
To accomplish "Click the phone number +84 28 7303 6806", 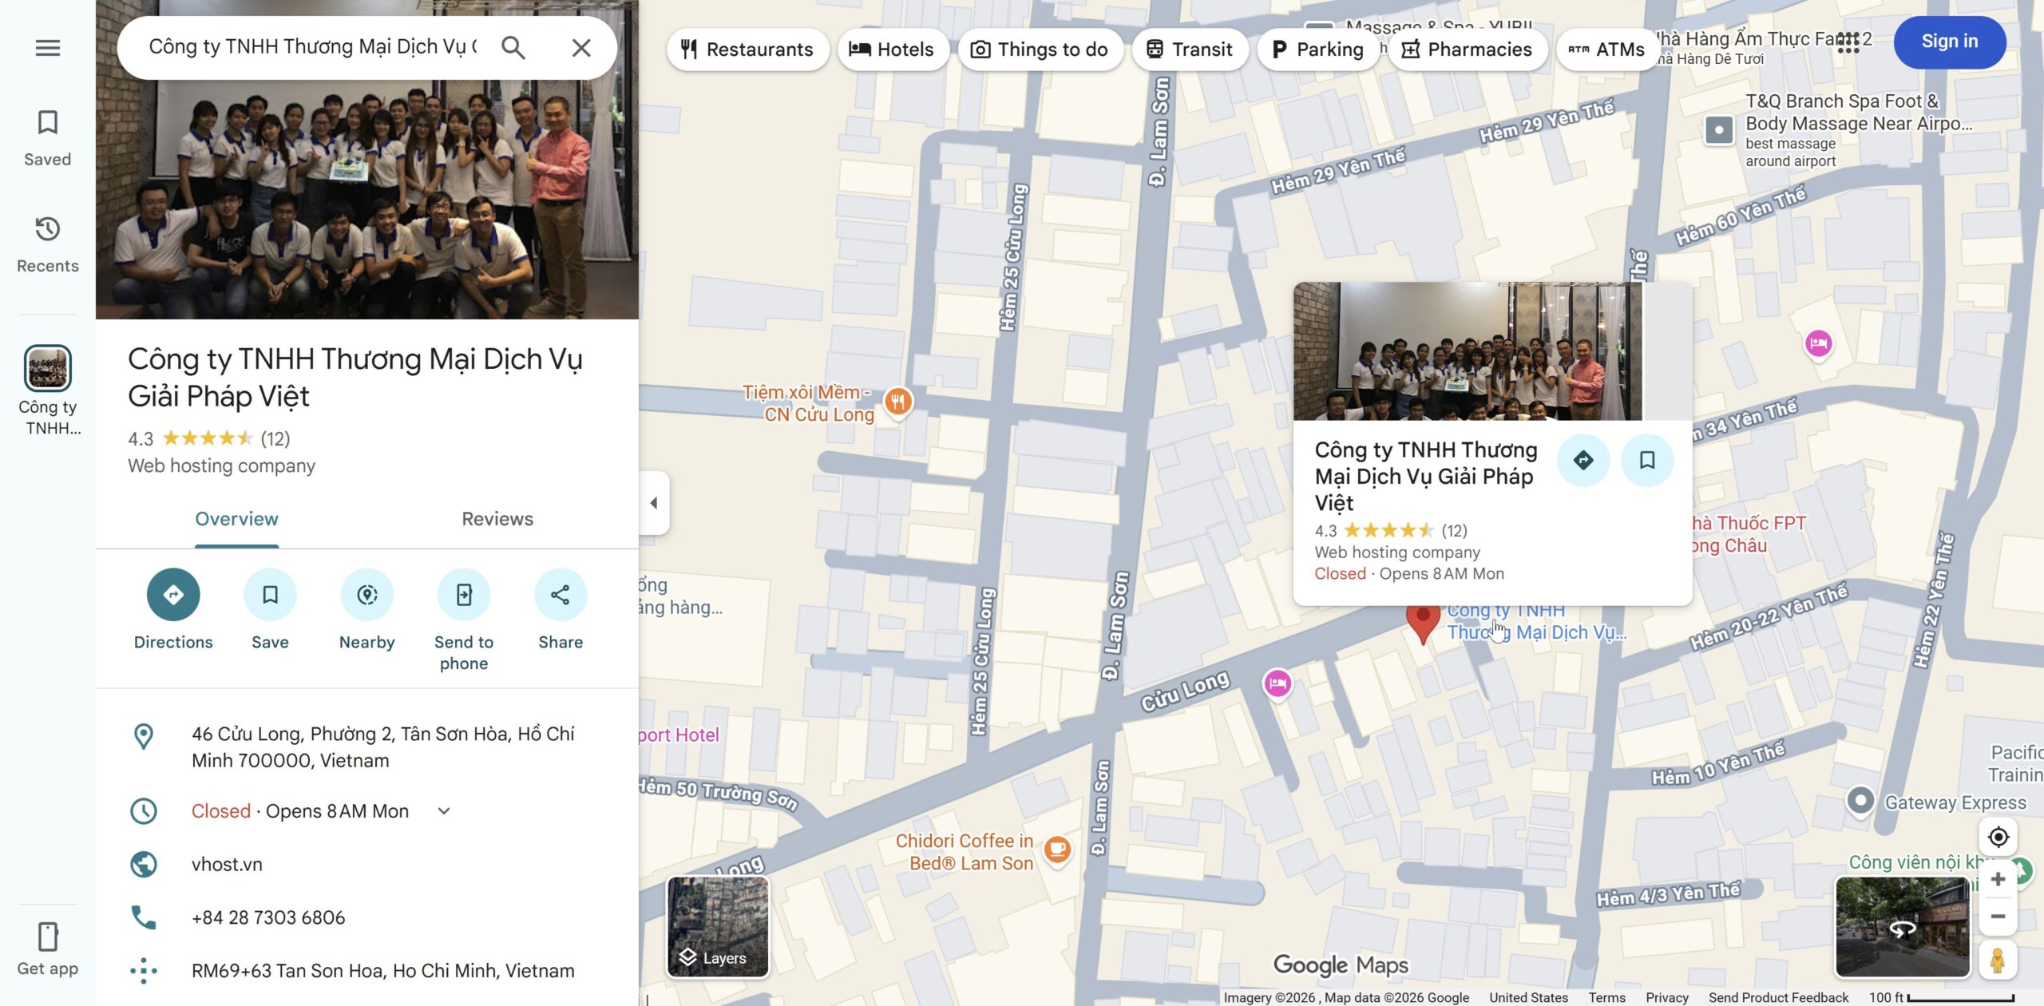I will [x=268, y=917].
